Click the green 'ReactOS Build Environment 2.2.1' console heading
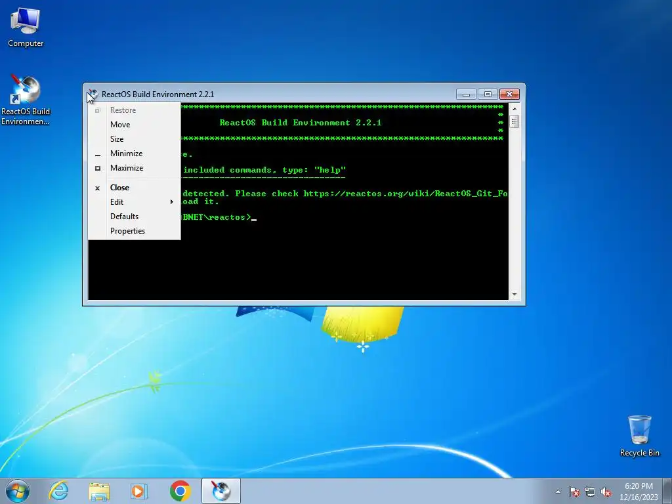 (x=301, y=123)
